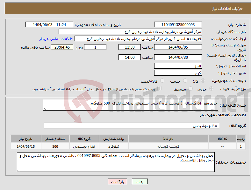Click the کیلوگرم unit cell

click(113, 146)
